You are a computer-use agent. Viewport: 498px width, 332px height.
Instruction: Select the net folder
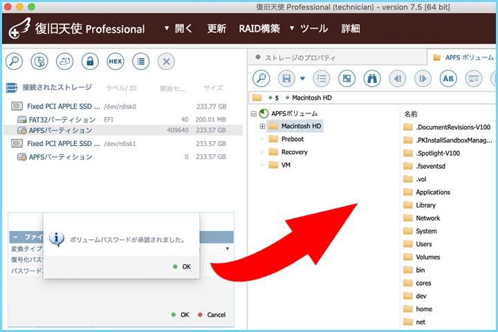[x=414, y=322]
